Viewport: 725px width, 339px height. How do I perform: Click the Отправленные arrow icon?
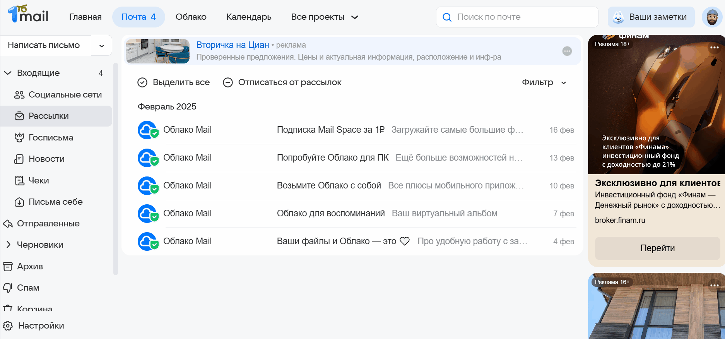tap(8, 224)
